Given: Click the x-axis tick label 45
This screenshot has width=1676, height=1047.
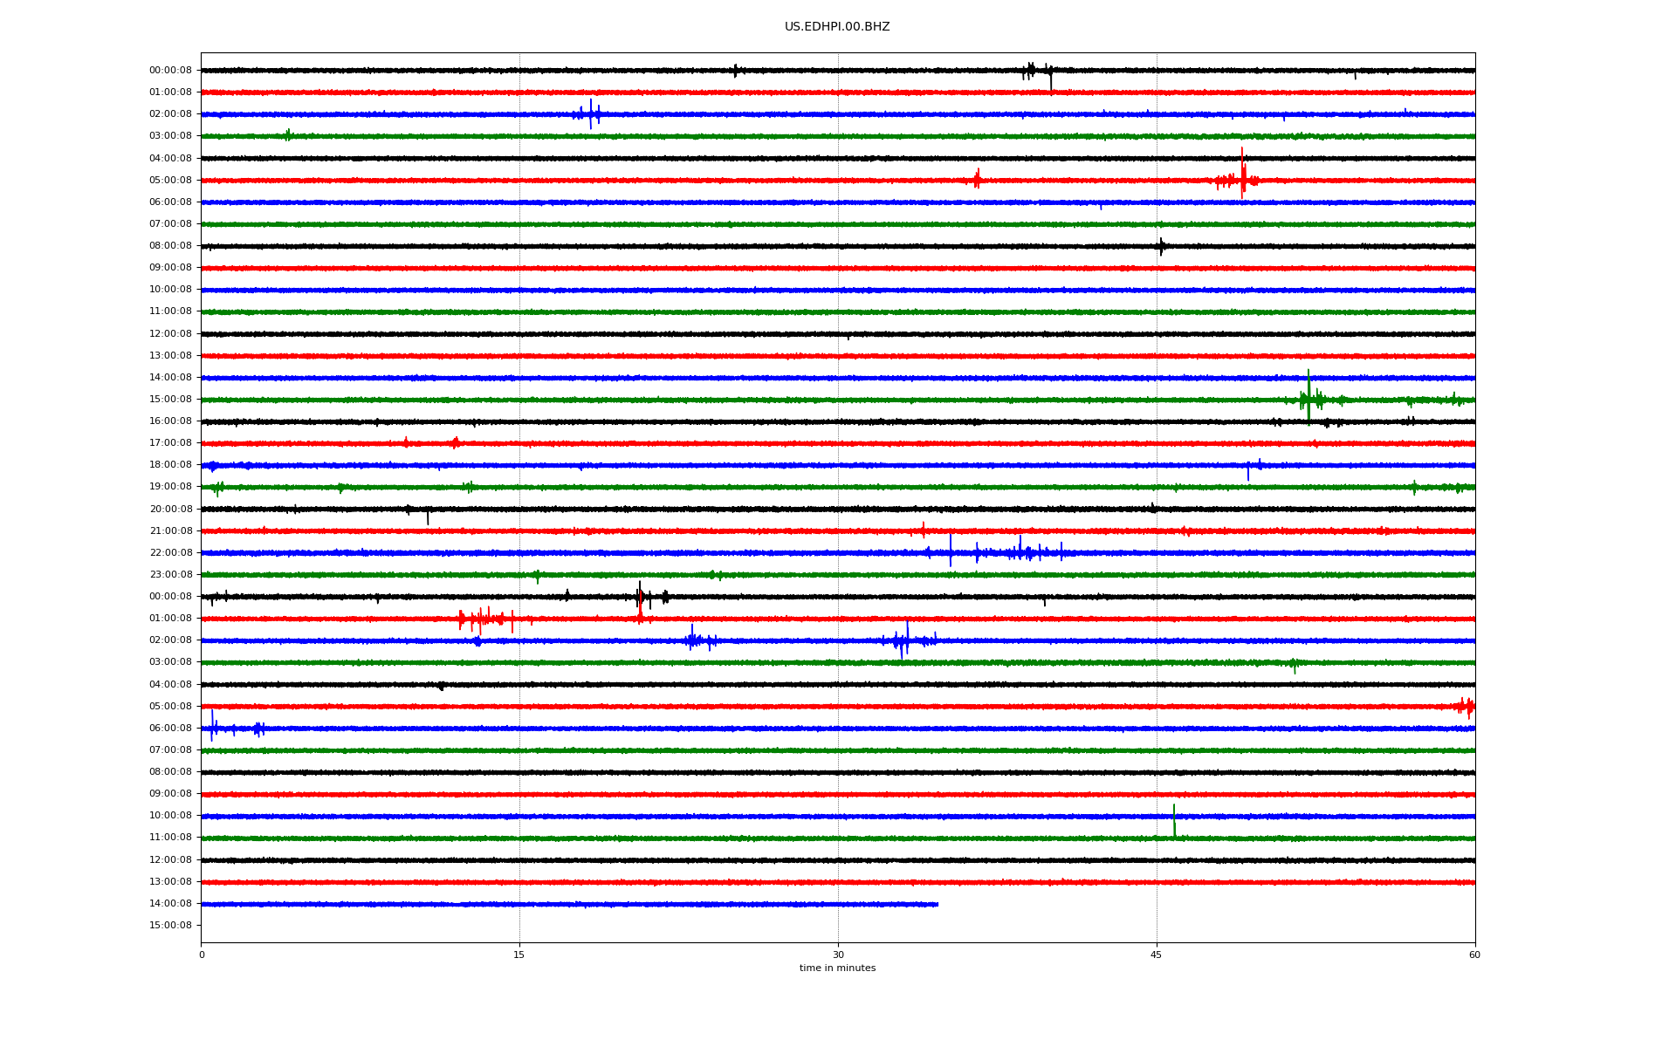Looking at the screenshot, I should (1156, 955).
